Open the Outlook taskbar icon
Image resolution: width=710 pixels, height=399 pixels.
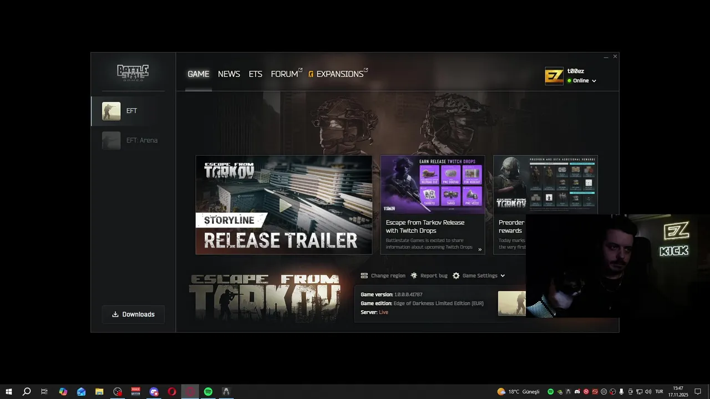pos(82,392)
